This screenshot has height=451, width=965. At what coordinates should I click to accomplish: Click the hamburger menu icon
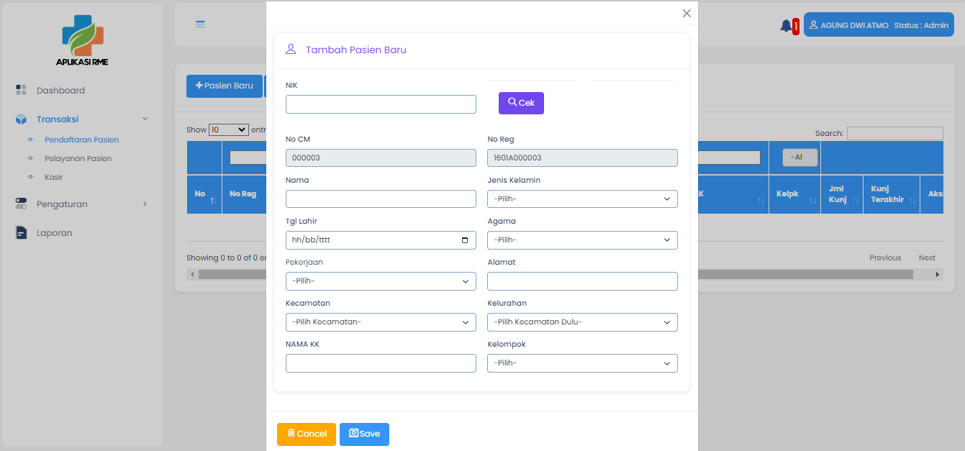tap(201, 24)
